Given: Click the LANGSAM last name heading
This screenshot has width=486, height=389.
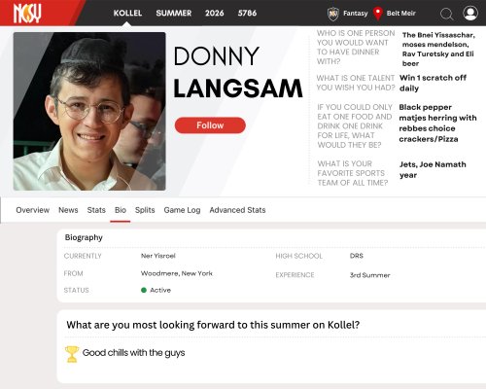Looking at the screenshot, I should [x=238, y=88].
